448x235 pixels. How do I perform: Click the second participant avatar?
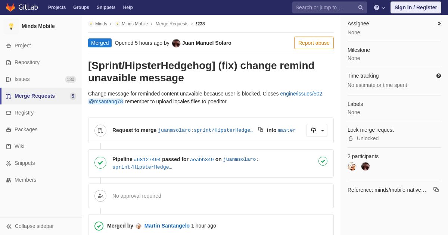coord(365,166)
